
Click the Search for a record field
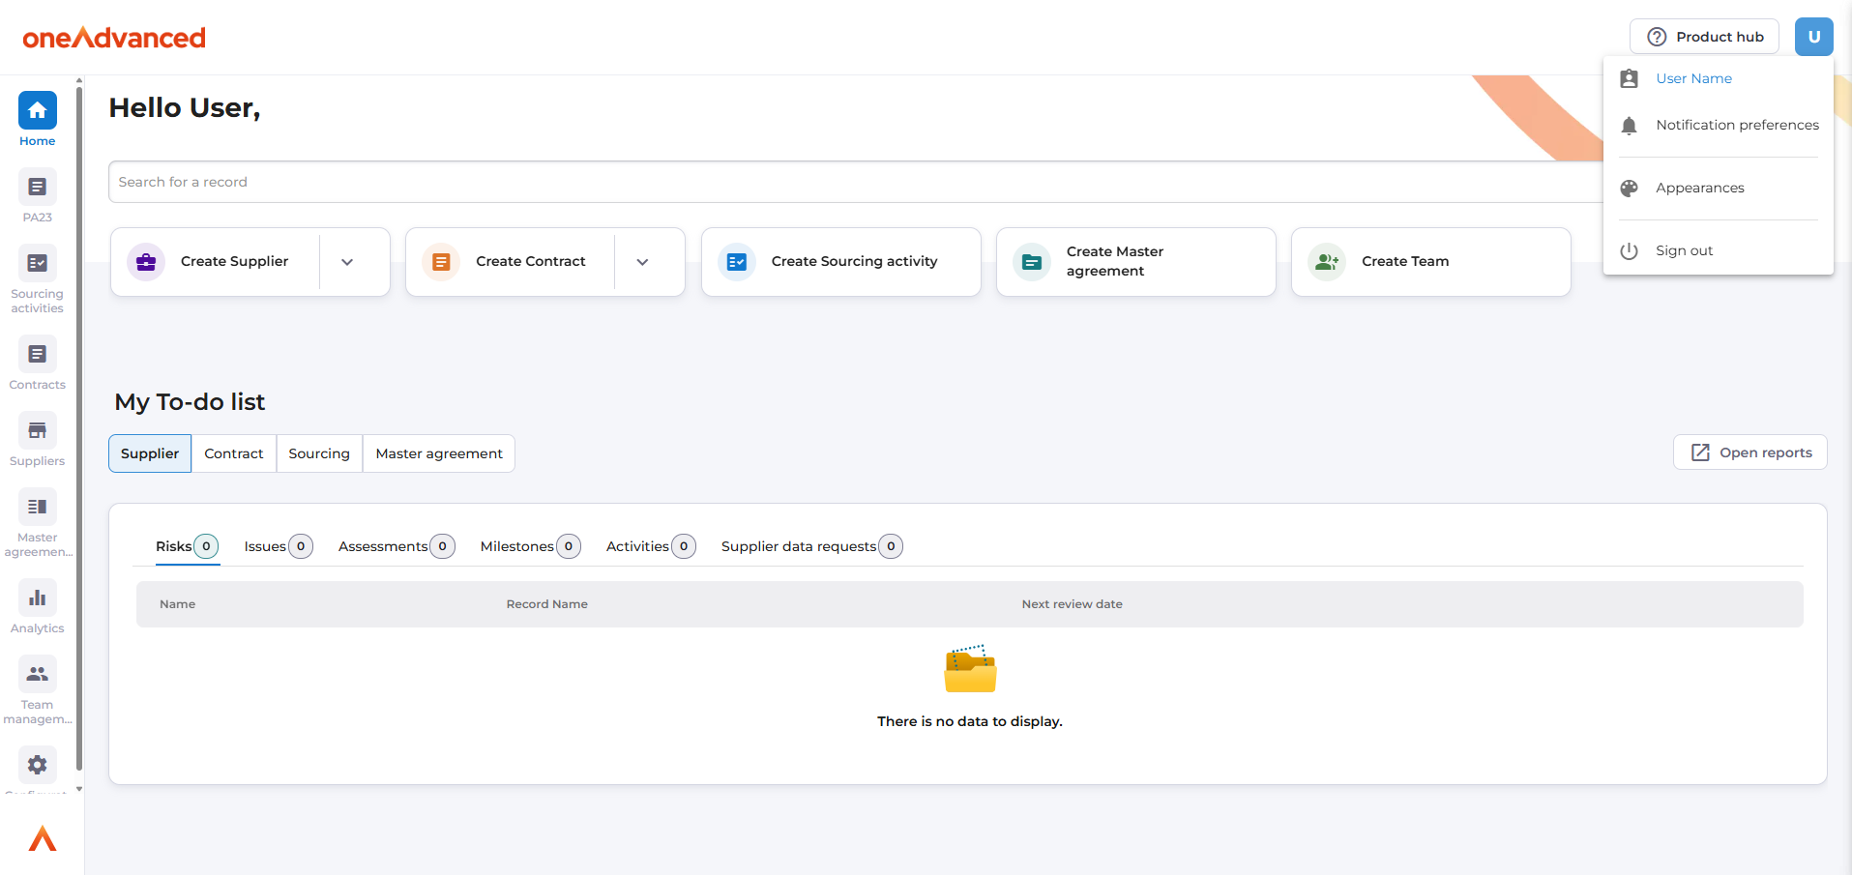pyautogui.click(x=851, y=182)
